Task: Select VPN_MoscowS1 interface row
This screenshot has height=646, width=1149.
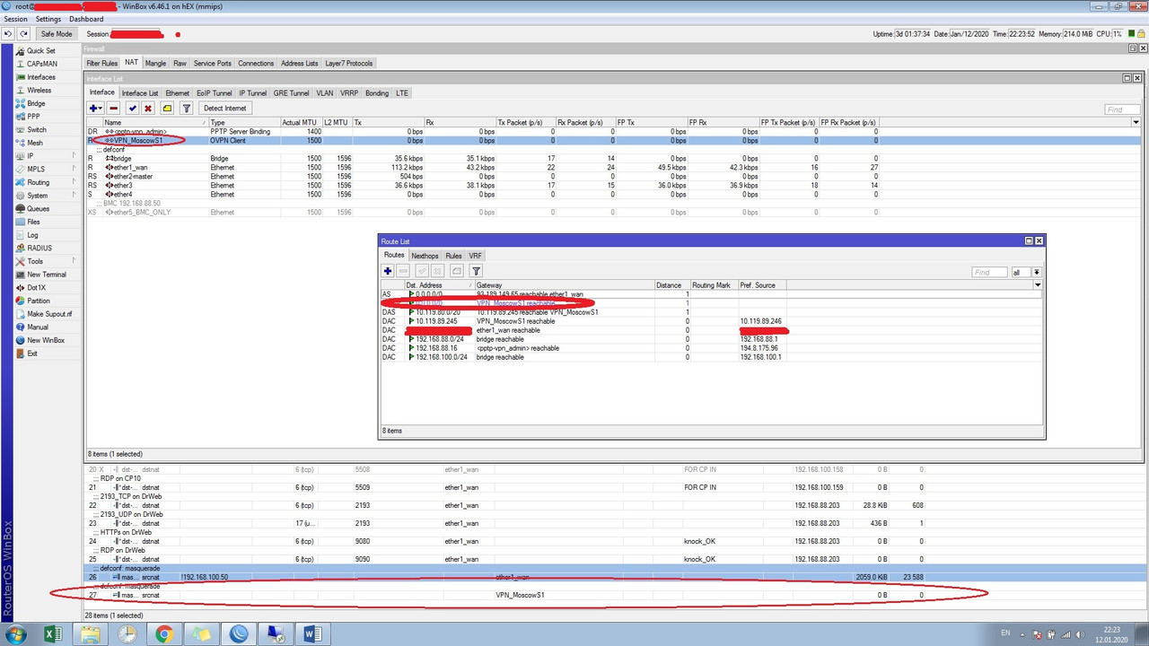Action: coord(482,141)
